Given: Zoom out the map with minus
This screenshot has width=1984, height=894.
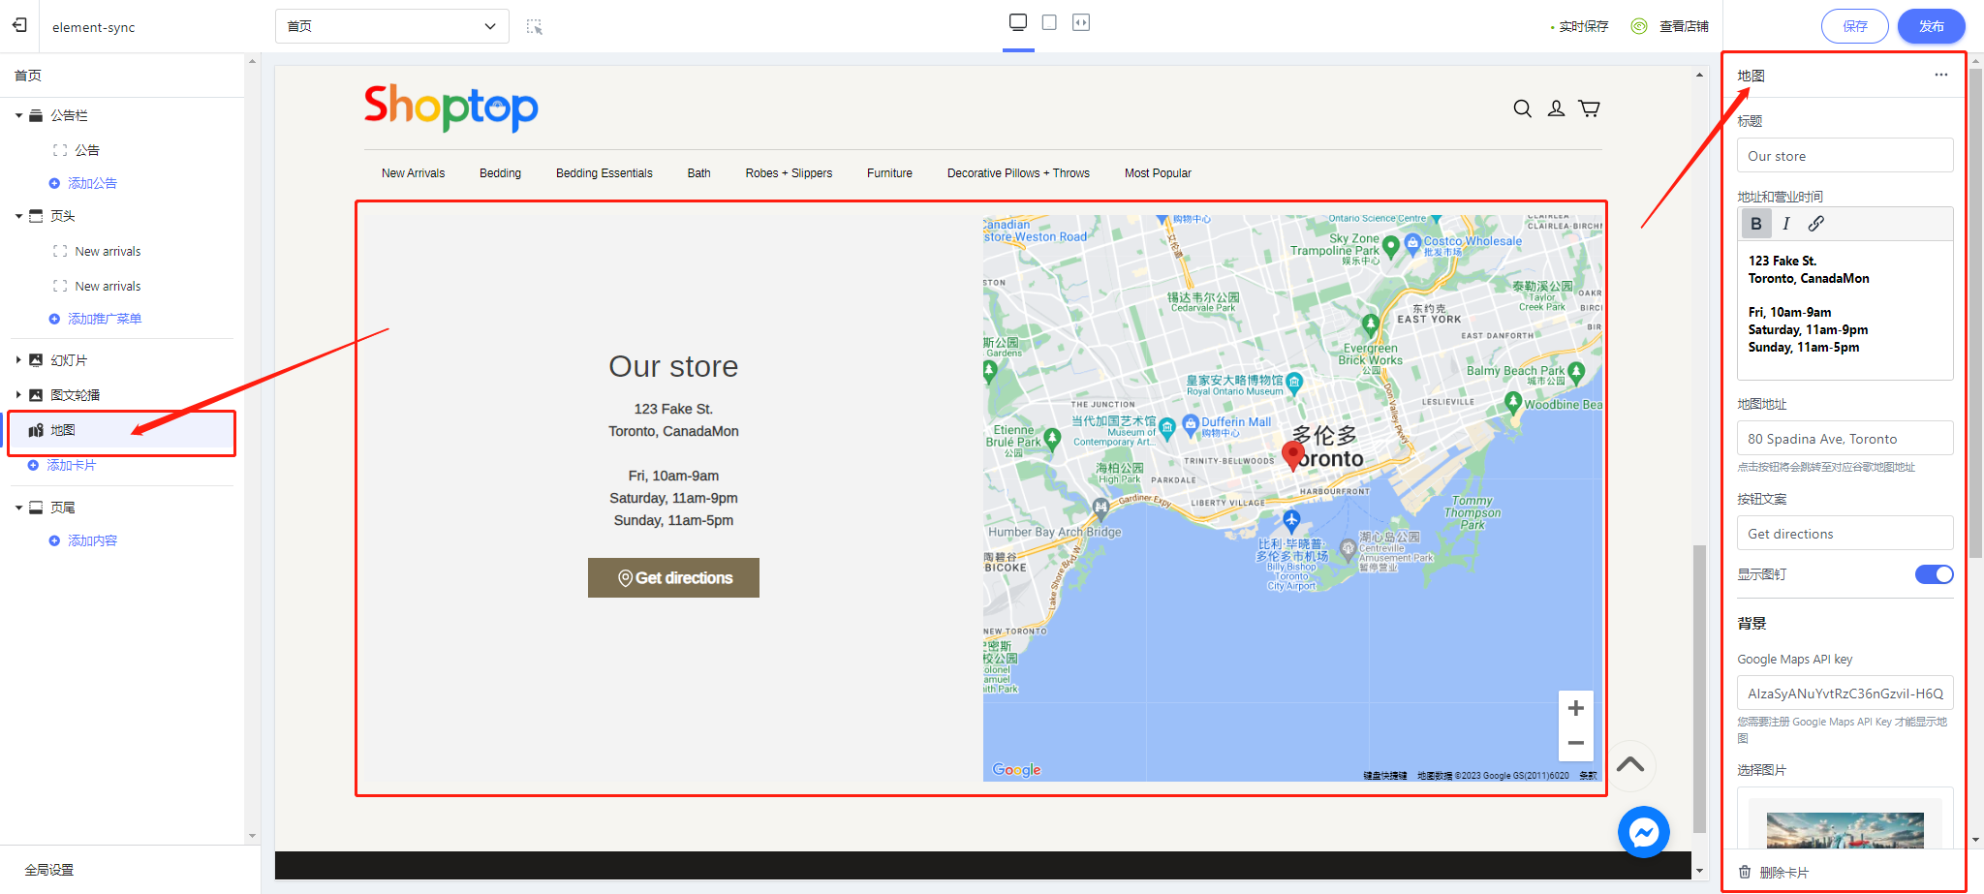Looking at the screenshot, I should tap(1576, 743).
